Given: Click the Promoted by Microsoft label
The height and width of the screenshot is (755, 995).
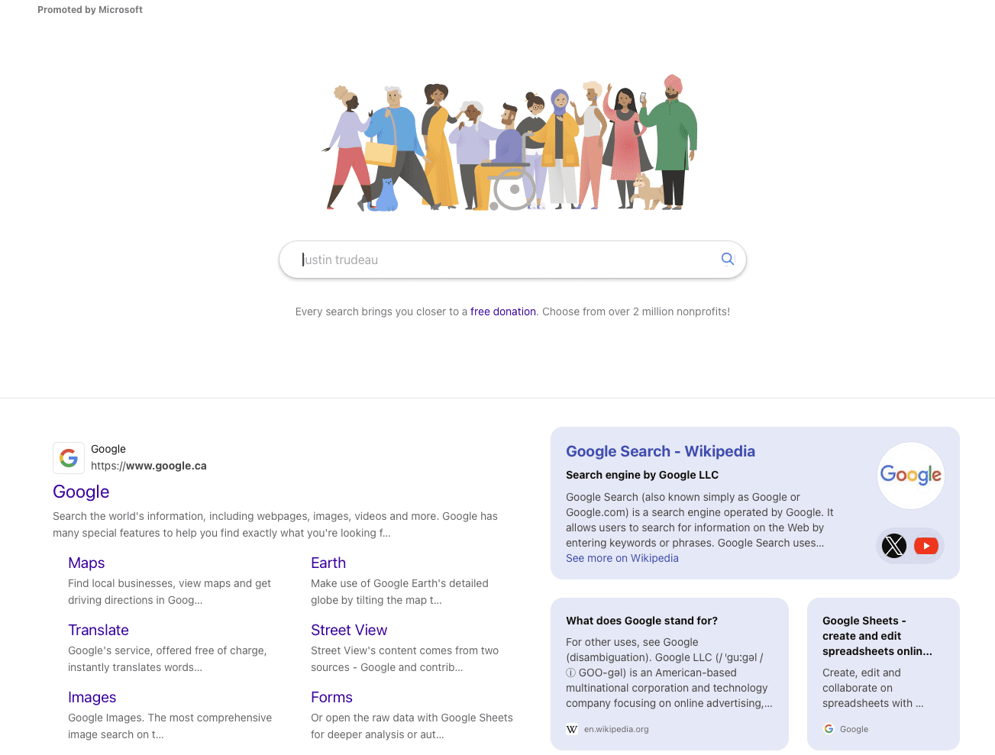Looking at the screenshot, I should [x=90, y=10].
